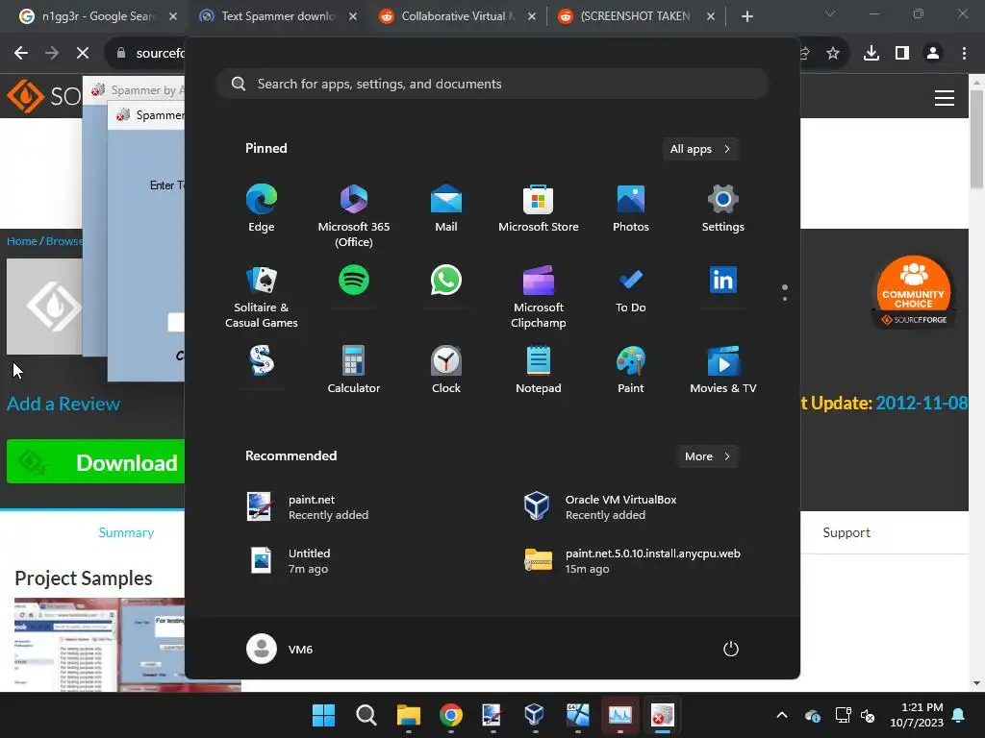This screenshot has width=985, height=738.
Task: Launch Microsoft Clipchamp
Action: coord(539,297)
